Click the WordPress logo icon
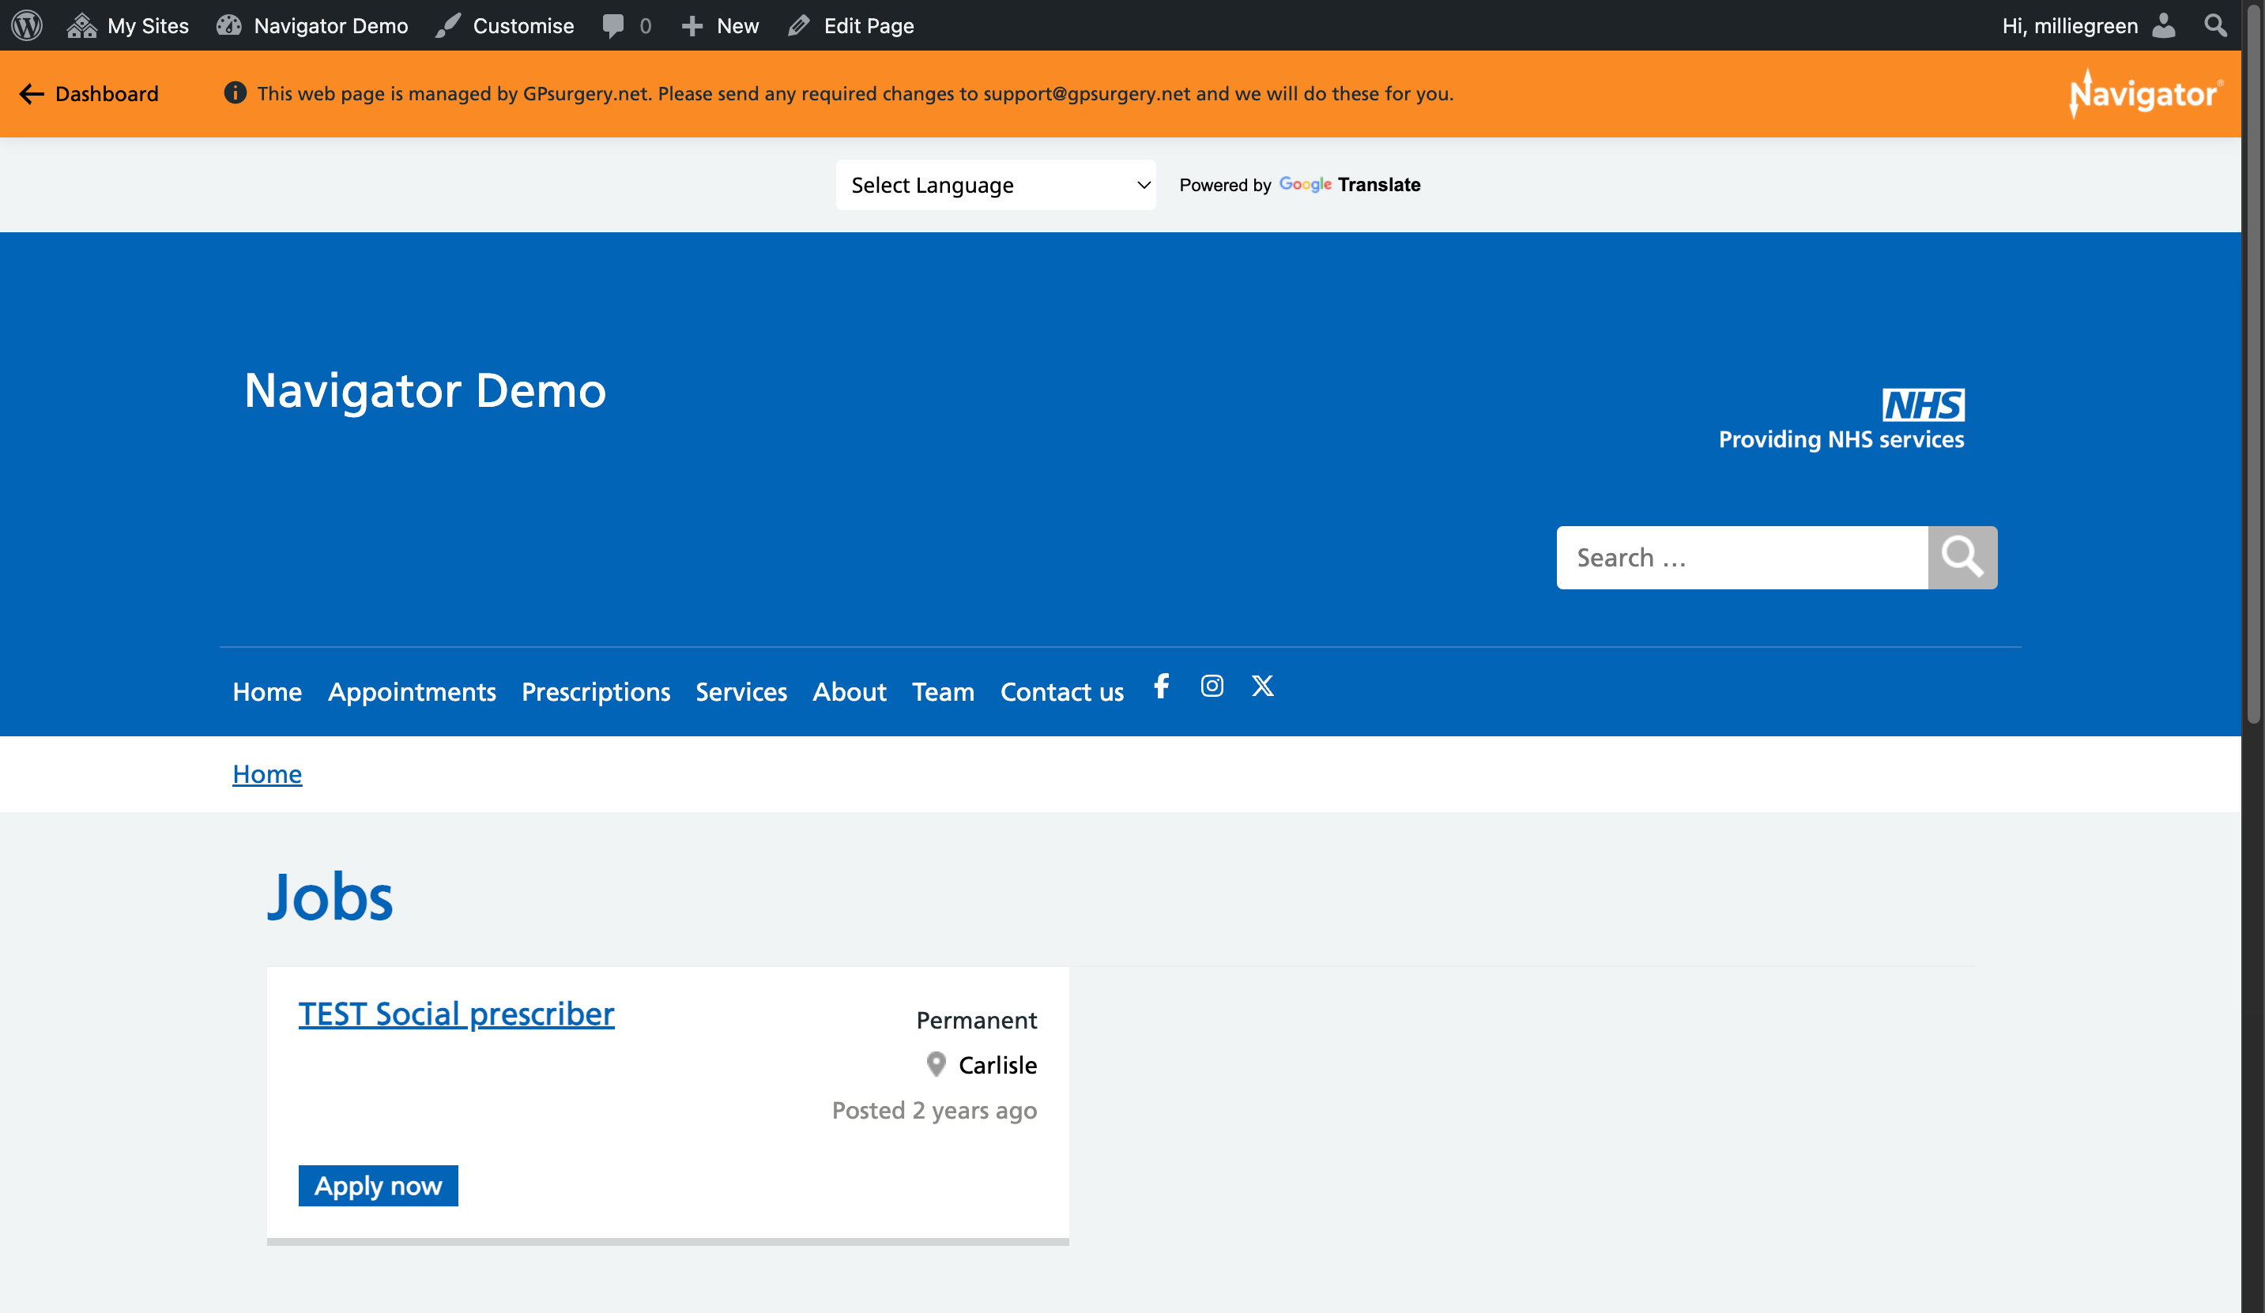 coord(27,25)
